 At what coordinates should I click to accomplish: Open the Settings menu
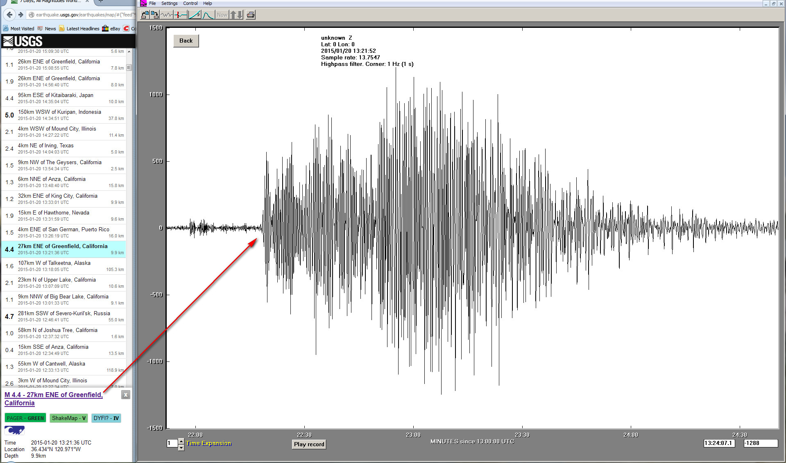169,3
